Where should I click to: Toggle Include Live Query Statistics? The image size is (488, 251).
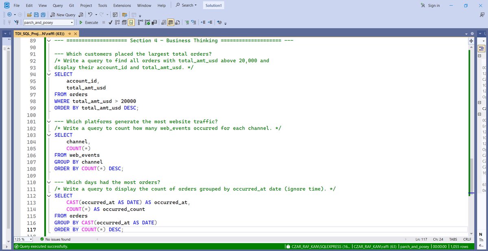(x=148, y=22)
